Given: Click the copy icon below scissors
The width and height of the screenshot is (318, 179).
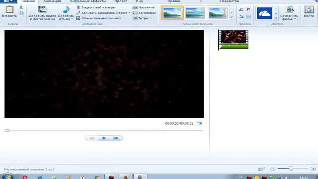Looking at the screenshot, I should point(21,13).
